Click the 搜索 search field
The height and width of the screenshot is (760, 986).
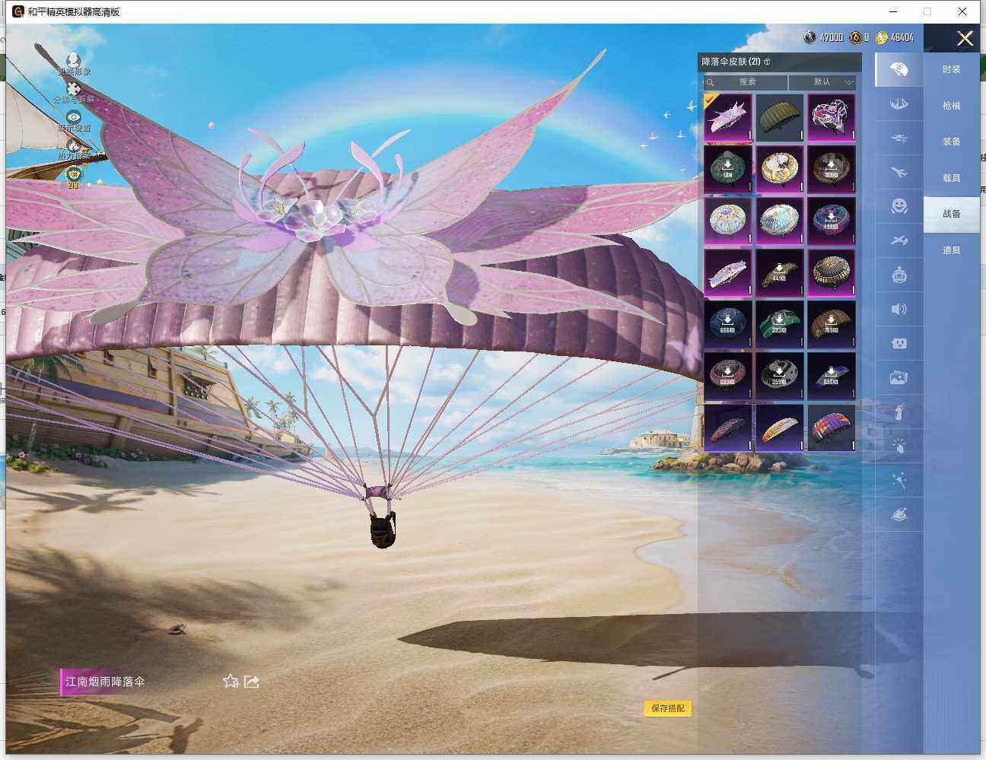[746, 82]
